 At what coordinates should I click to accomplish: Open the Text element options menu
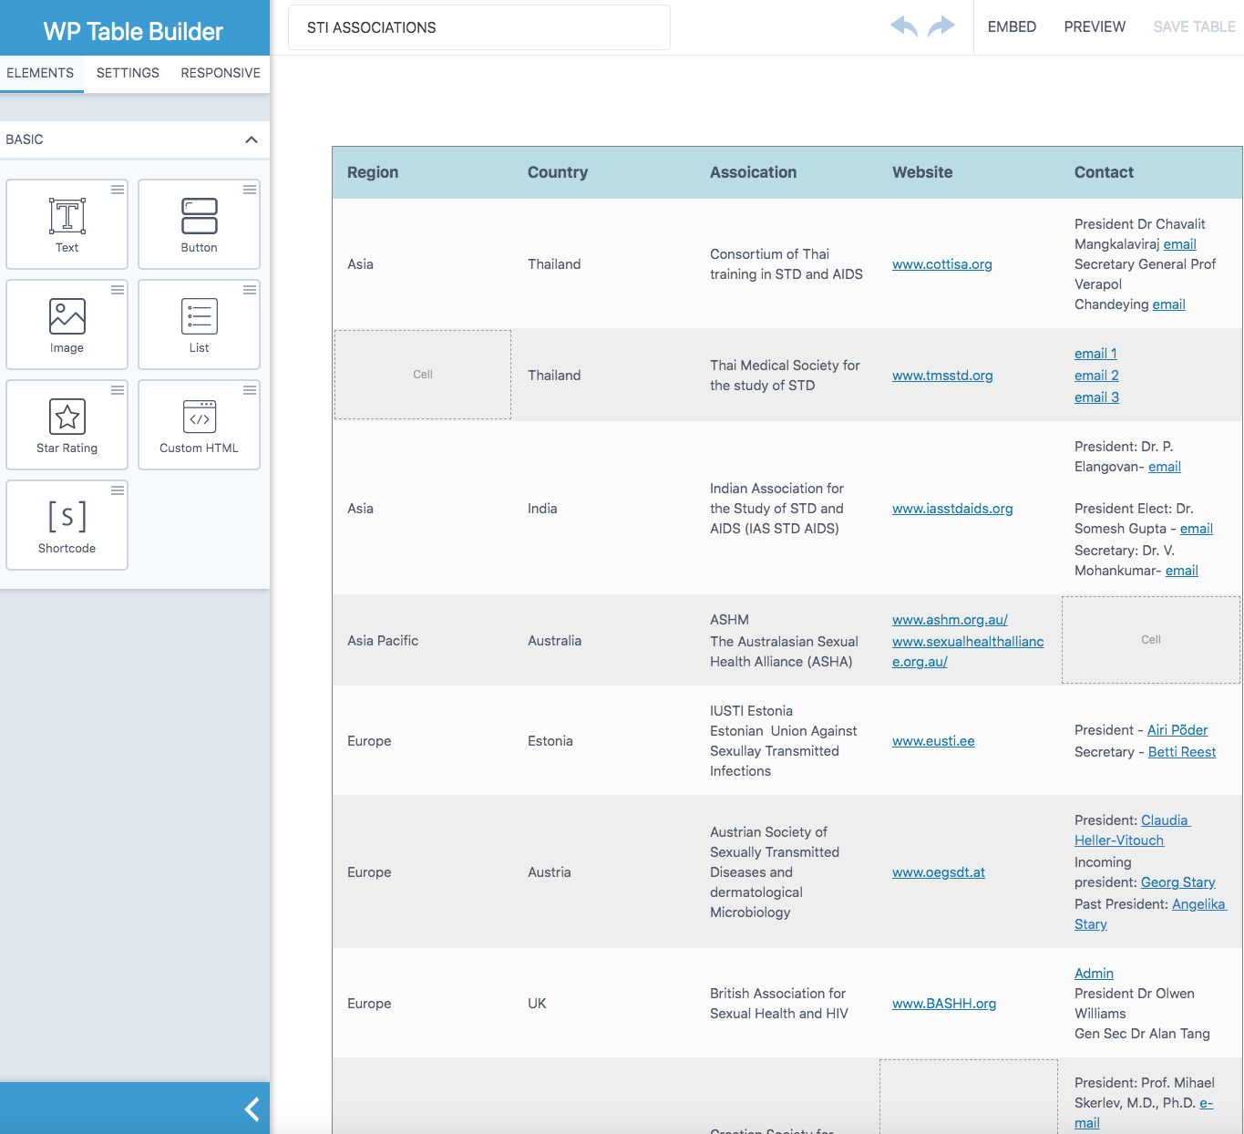click(x=117, y=189)
